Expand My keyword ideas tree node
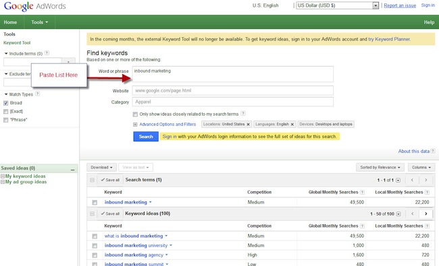This screenshot has height=266, width=439. 3,176
